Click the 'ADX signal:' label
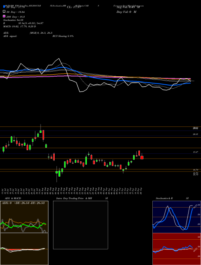 coord(10,36)
